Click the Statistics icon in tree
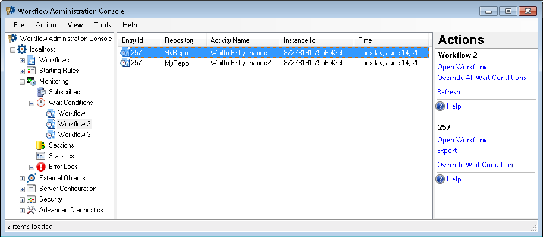 click(42, 156)
